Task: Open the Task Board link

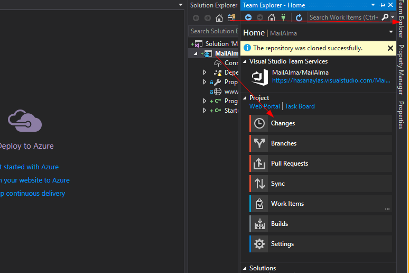Action: (300, 106)
